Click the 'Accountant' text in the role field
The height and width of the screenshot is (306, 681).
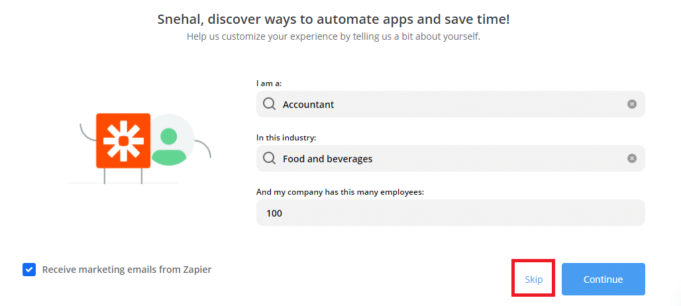(308, 105)
